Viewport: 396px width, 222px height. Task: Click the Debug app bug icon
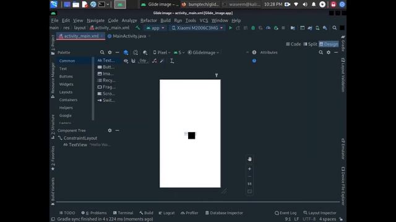point(253,28)
